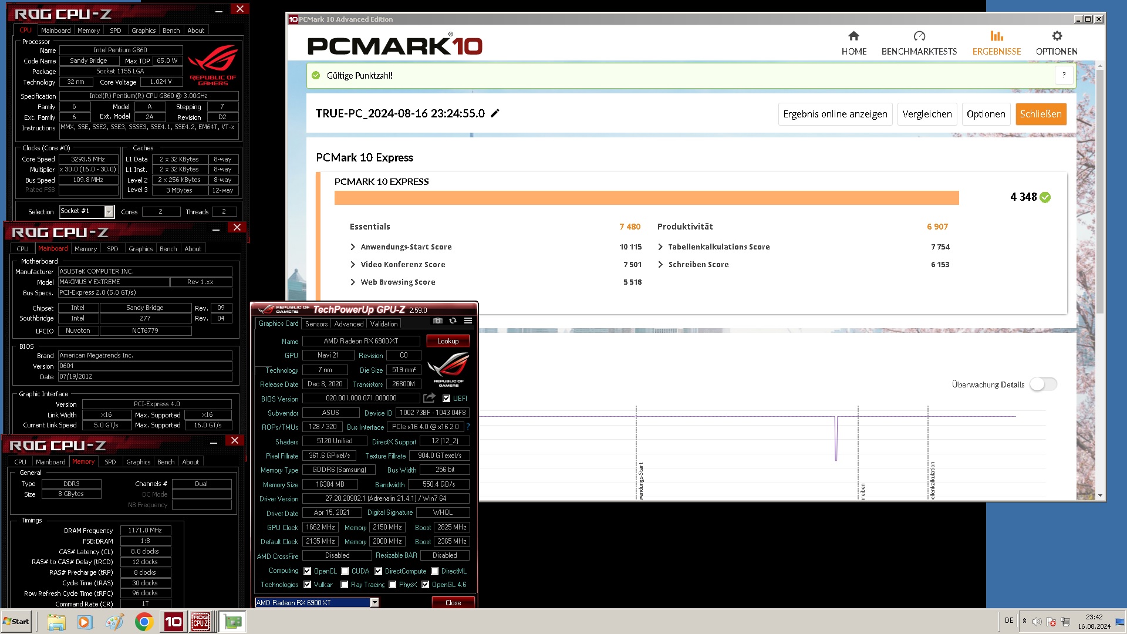Toggle the UEFI checkbox in GPU-Z
The width and height of the screenshot is (1127, 634).
[x=446, y=398]
